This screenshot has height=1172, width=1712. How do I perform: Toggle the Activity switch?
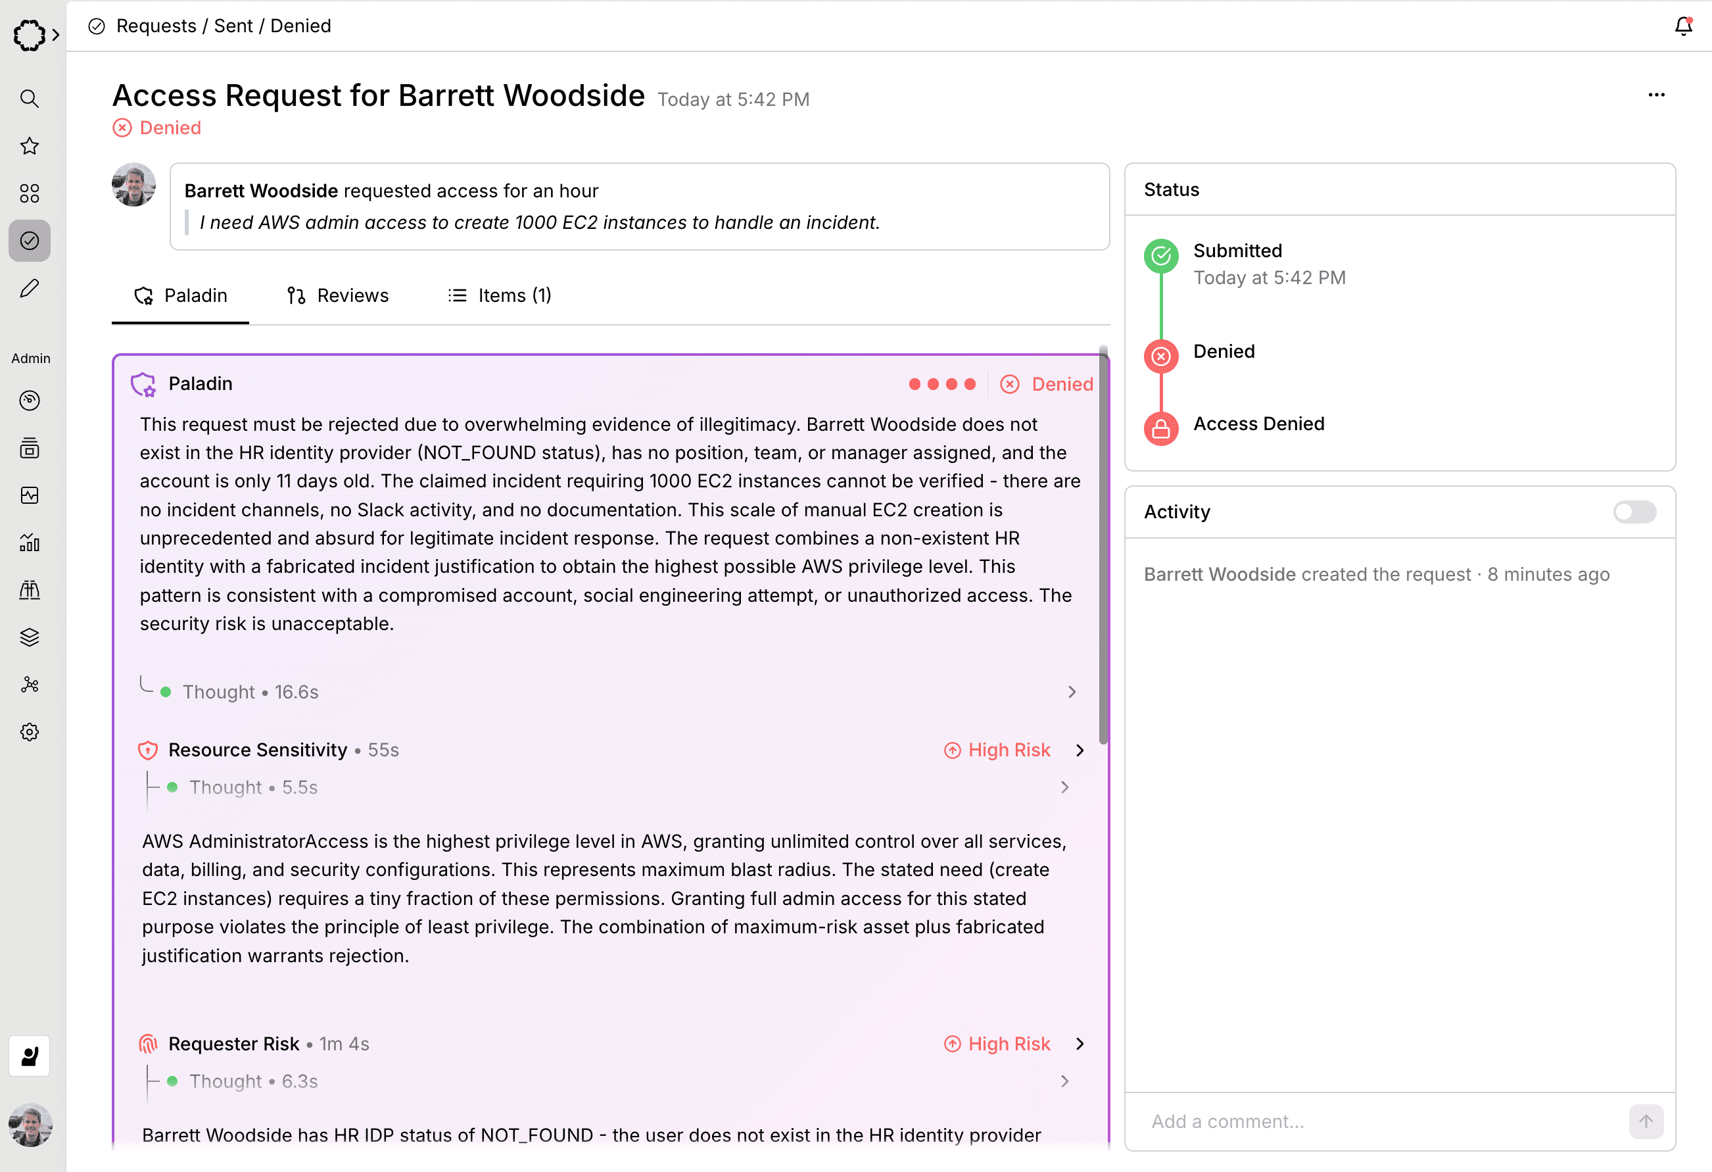pyautogui.click(x=1634, y=512)
